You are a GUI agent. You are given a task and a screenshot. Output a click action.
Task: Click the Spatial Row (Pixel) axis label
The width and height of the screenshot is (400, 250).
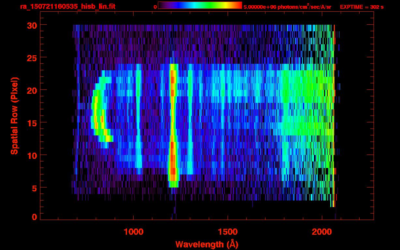(14, 116)
